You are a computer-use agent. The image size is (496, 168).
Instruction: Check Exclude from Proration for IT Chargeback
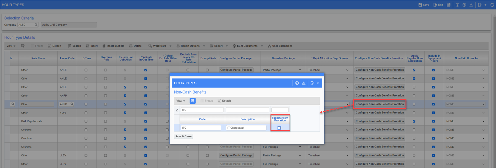click(x=280, y=128)
